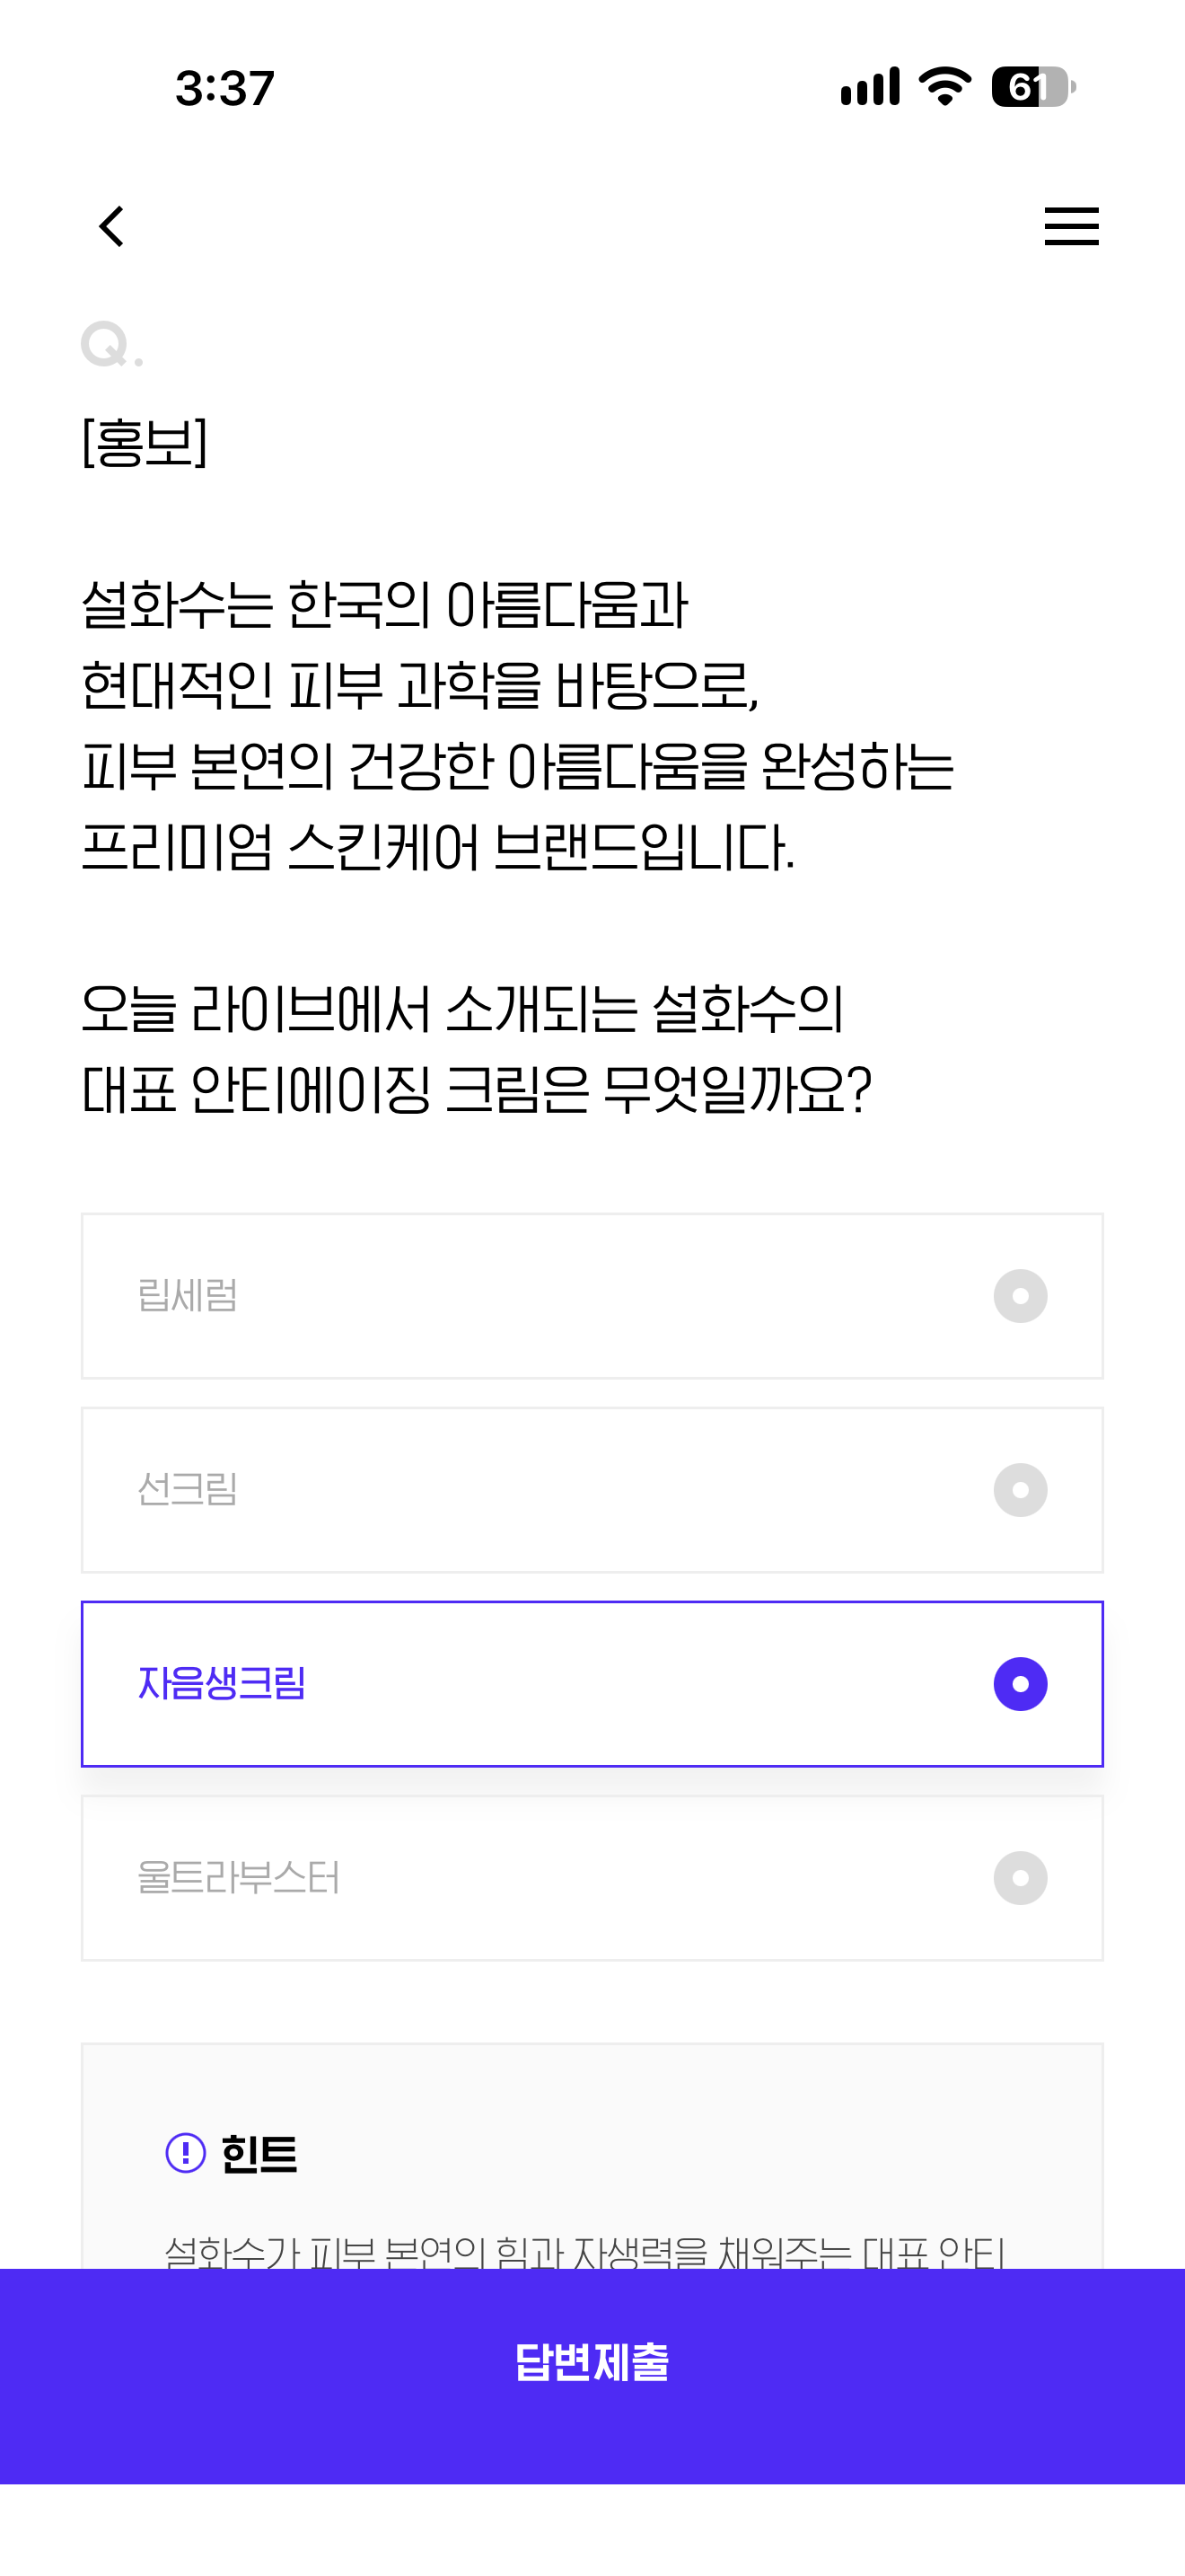Tap the partially visible hint description text
This screenshot has width=1185, height=2576.
click(584, 2252)
